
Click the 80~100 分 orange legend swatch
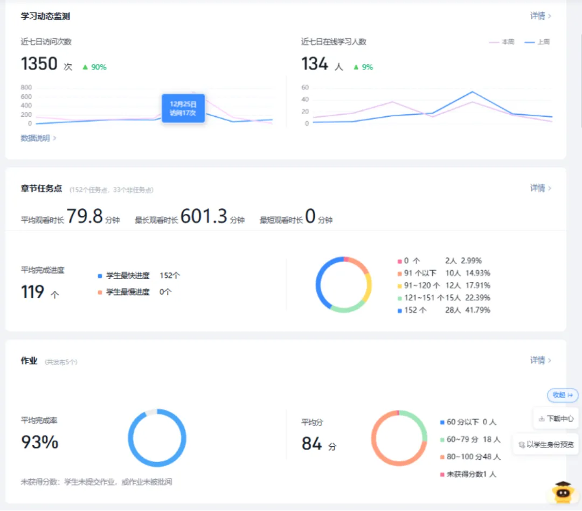442,457
